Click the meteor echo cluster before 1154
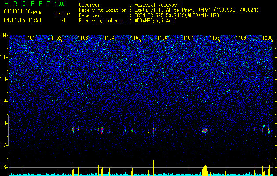 pyautogui.click(x=102, y=130)
